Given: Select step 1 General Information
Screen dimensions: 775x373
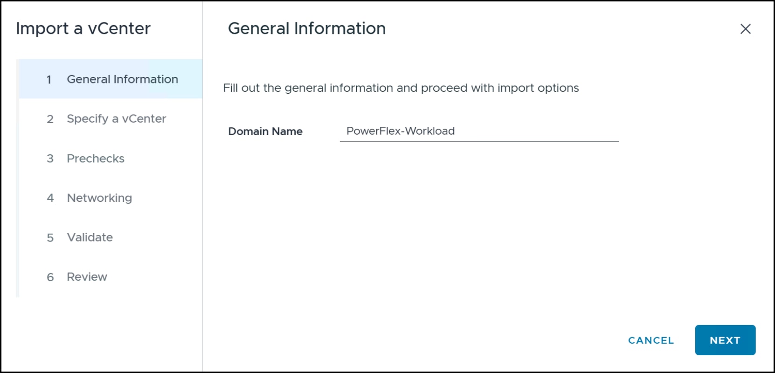Looking at the screenshot, I should (111, 79).
